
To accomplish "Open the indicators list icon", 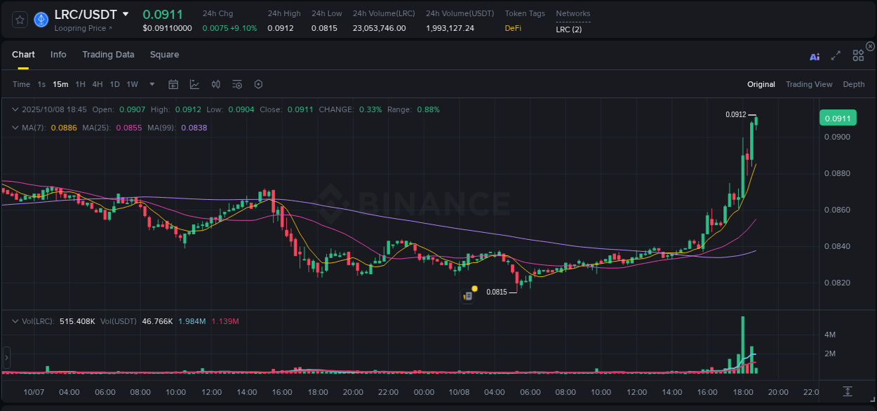I will (x=236, y=84).
